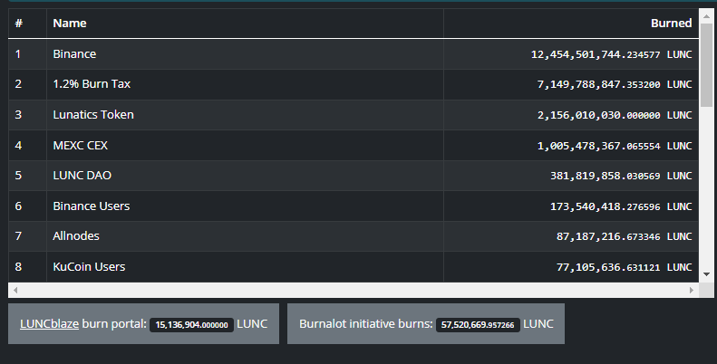Select the 'Binance' name cell
Viewport: 717px width, 364px height.
pos(245,54)
